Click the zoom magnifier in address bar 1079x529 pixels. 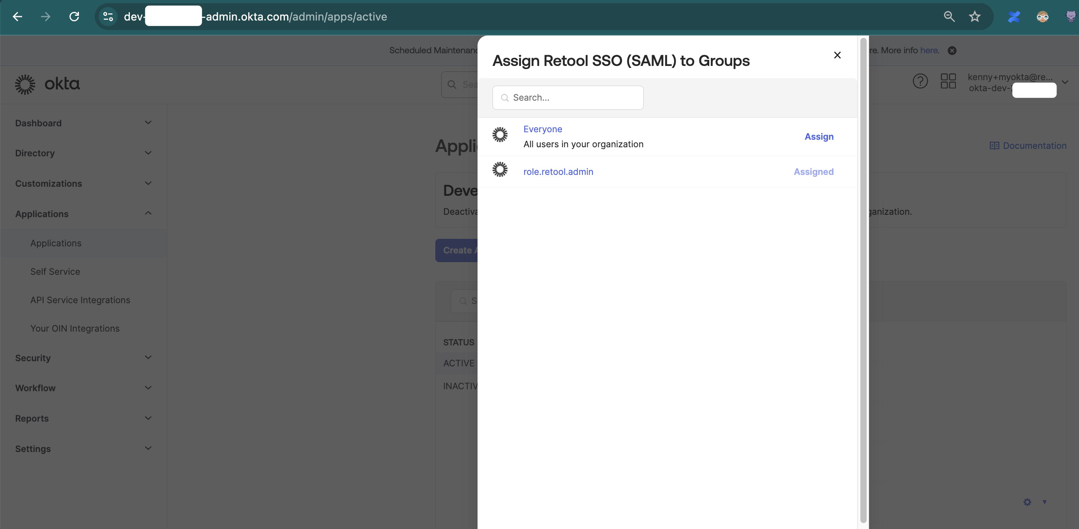pyautogui.click(x=949, y=17)
